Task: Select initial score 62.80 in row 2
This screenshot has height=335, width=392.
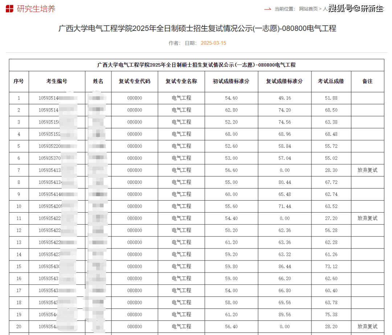Action: click(231, 110)
